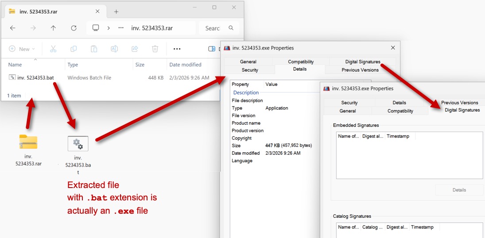This screenshot has height=238, width=485.
Task: Select the inv. 5234353.rar desktop archive icon
Action: coord(28,142)
